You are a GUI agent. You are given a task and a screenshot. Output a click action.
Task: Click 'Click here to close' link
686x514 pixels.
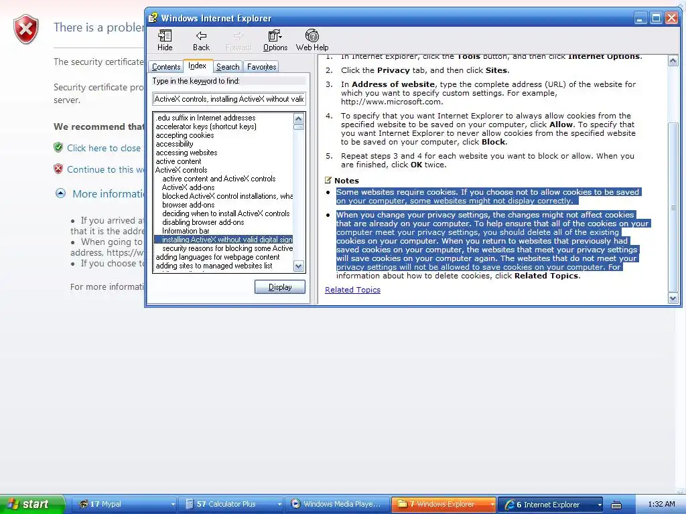104,148
